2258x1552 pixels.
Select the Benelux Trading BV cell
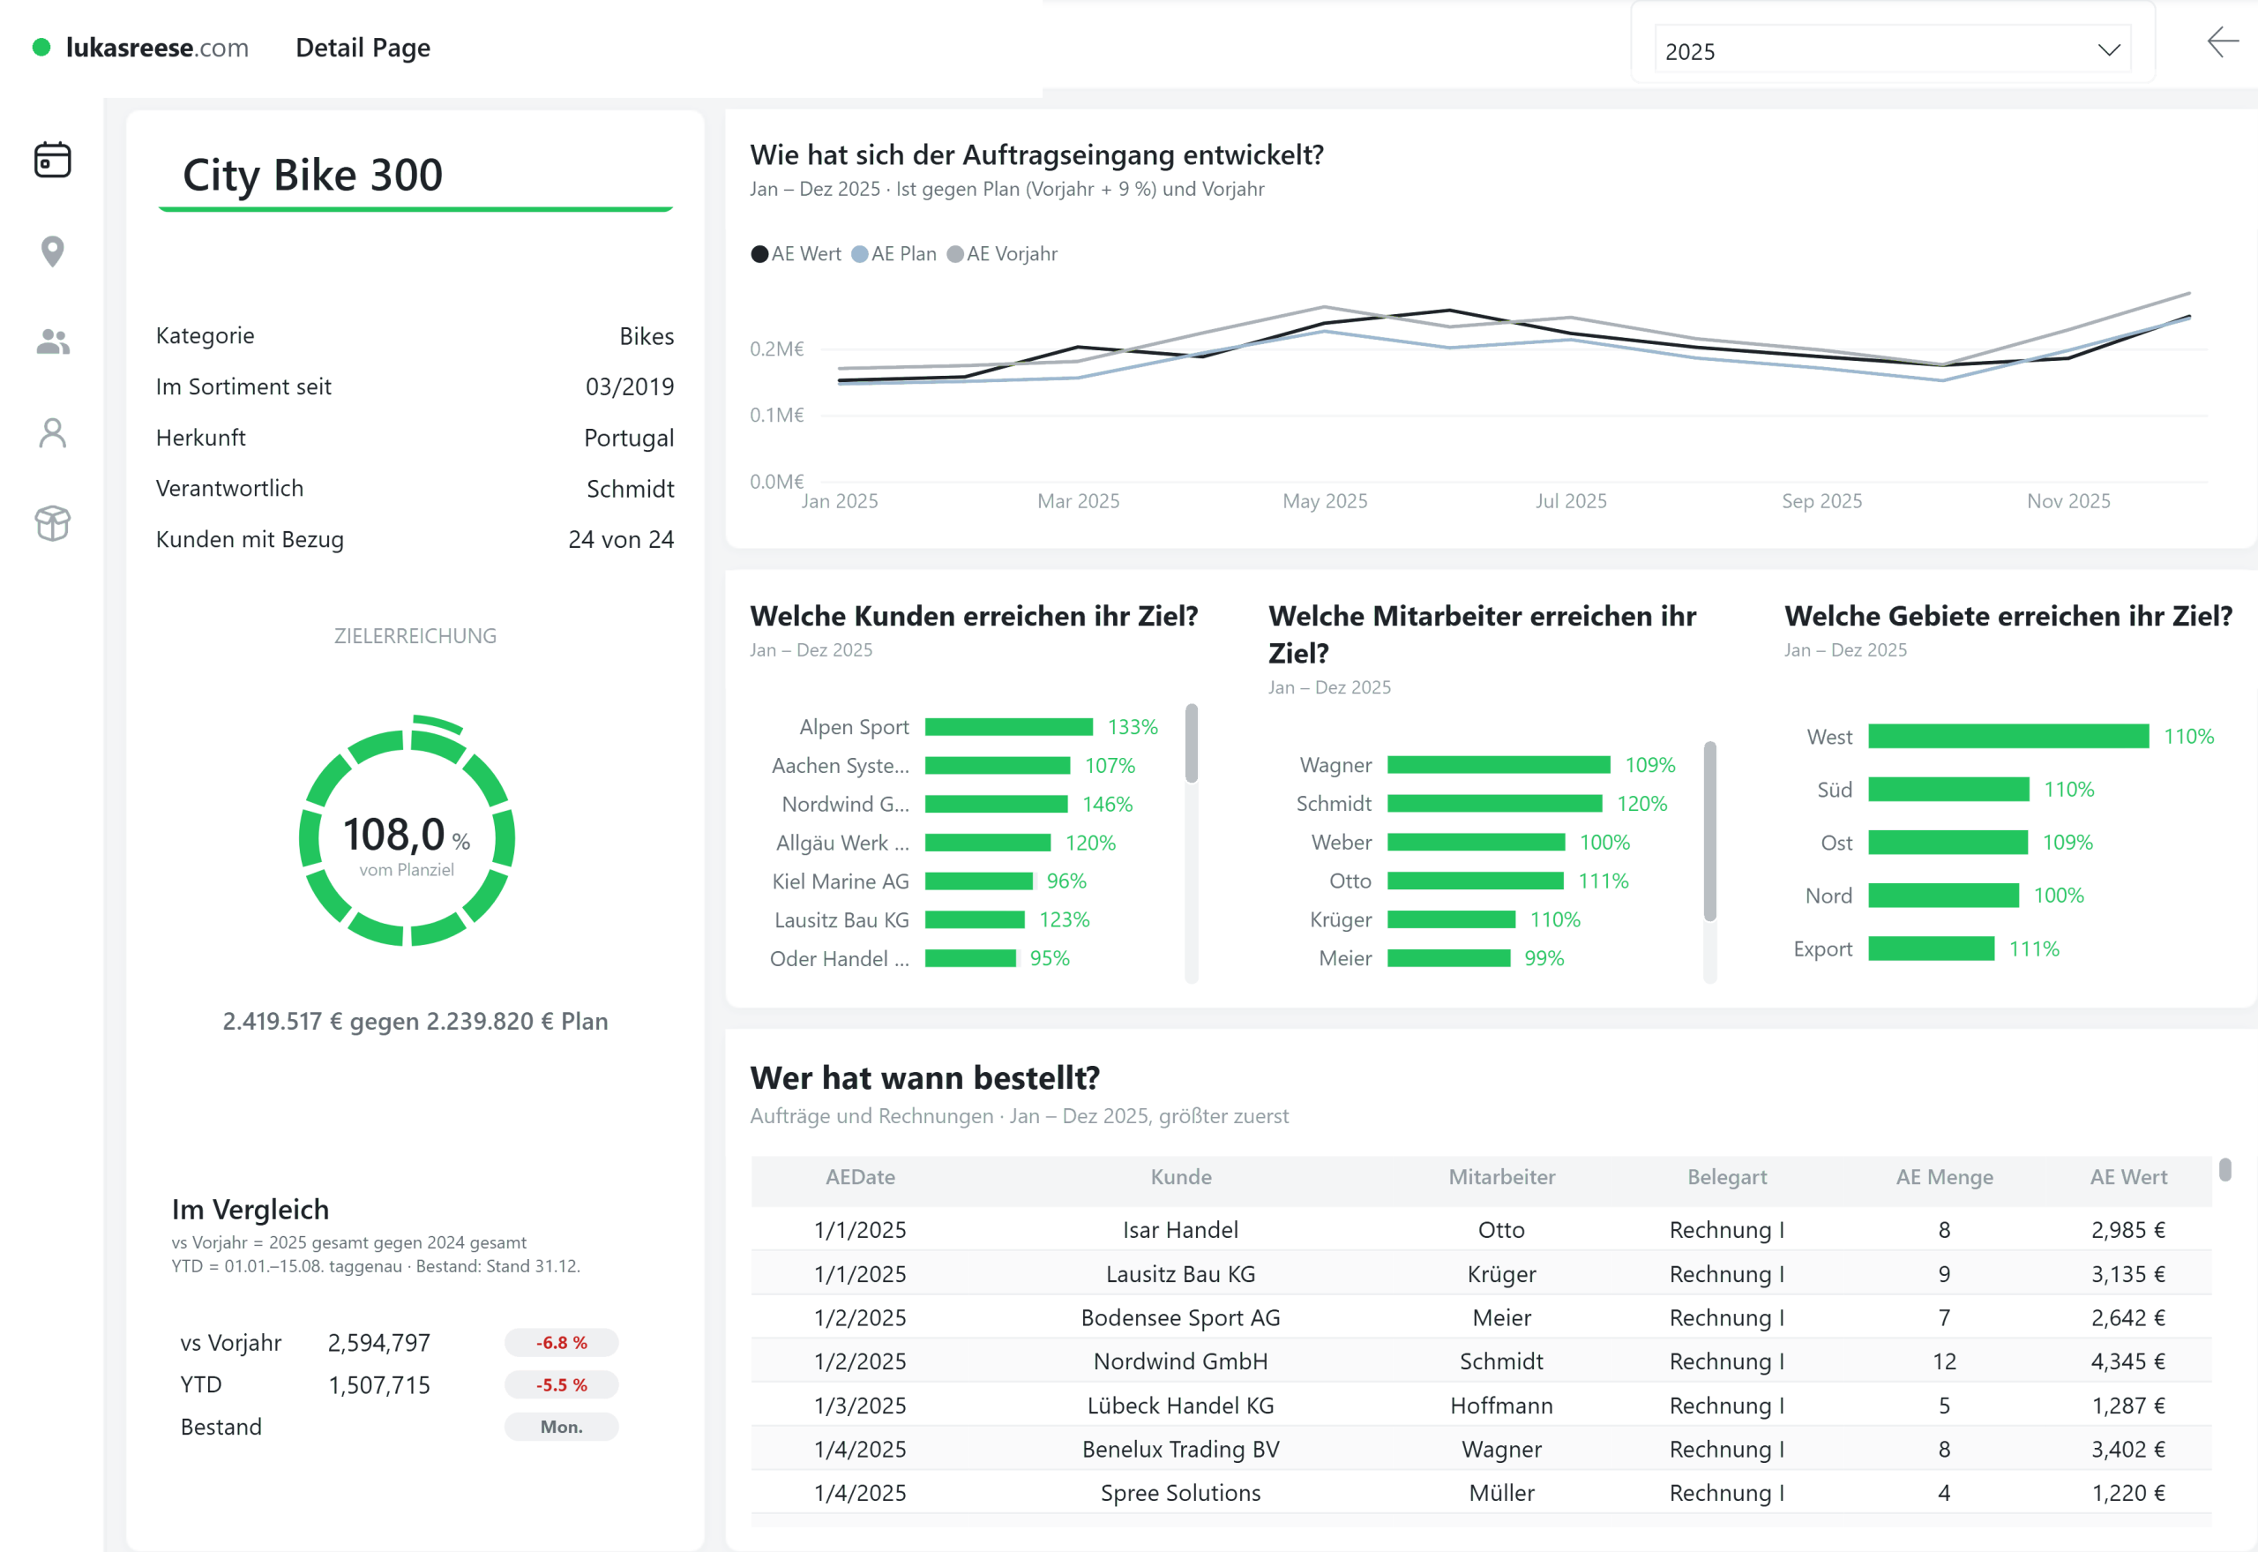click(x=1181, y=1449)
